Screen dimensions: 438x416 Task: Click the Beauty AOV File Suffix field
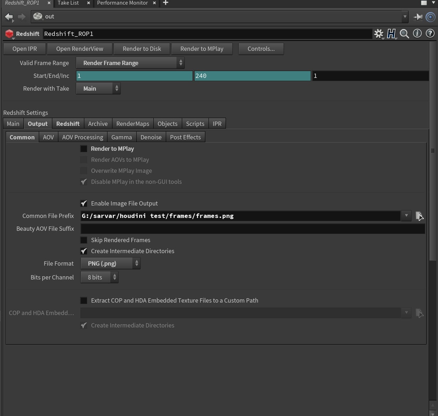(253, 229)
